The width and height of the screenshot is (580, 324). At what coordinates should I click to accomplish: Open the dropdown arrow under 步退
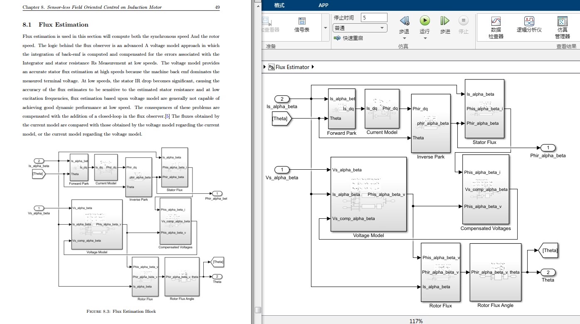click(x=404, y=38)
